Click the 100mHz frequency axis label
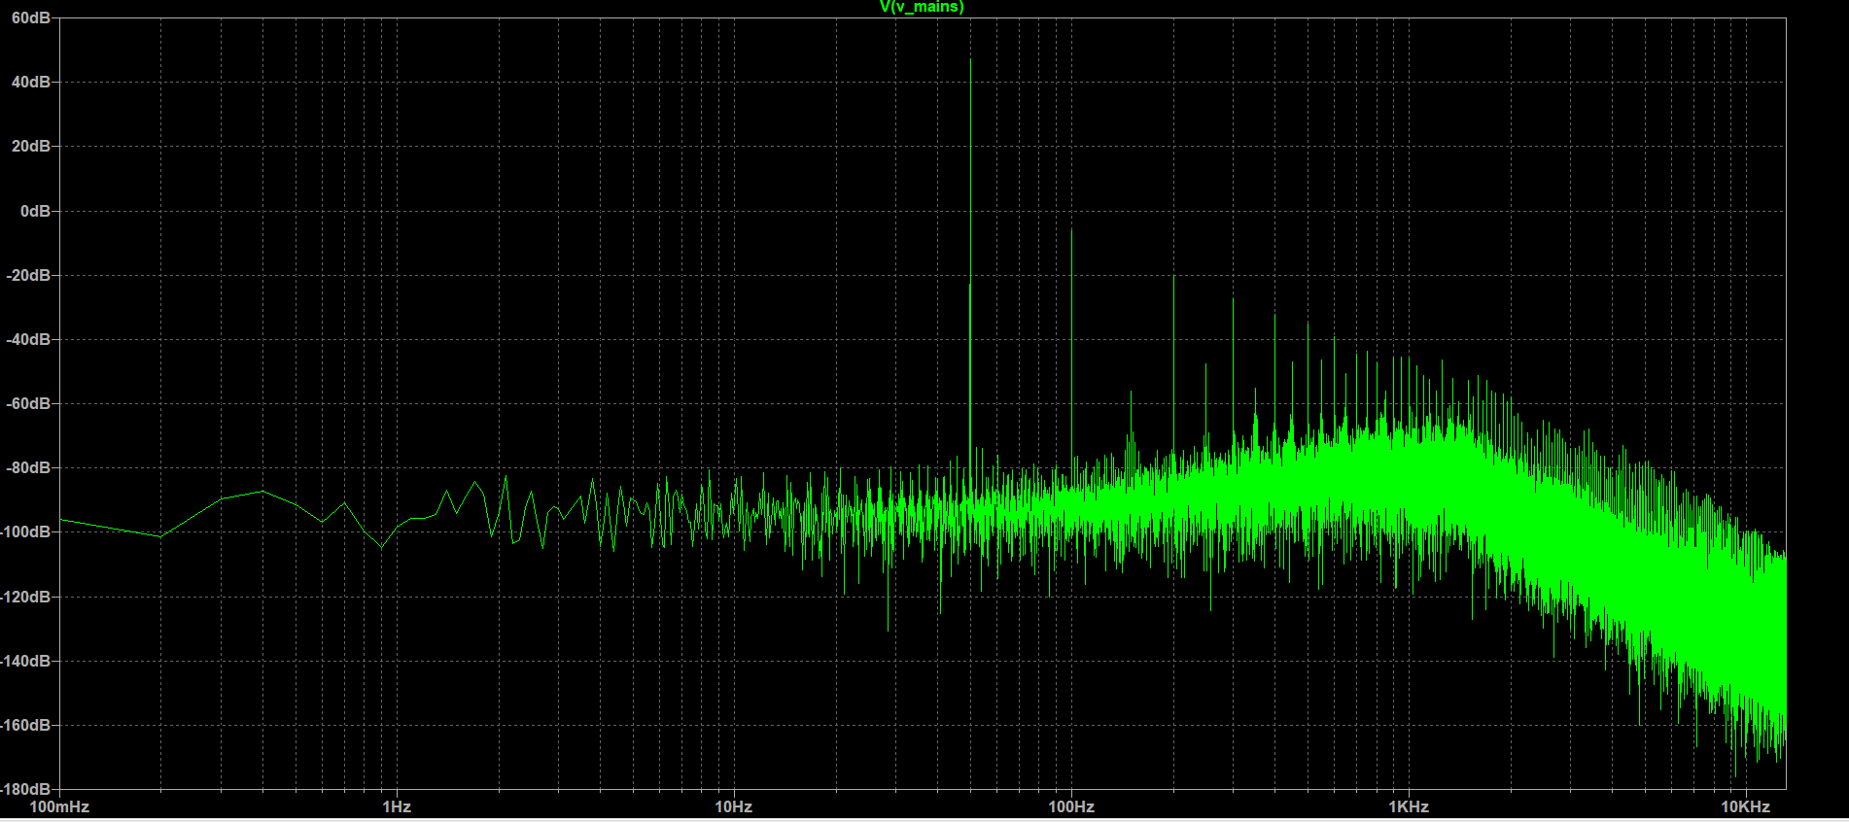 click(59, 807)
